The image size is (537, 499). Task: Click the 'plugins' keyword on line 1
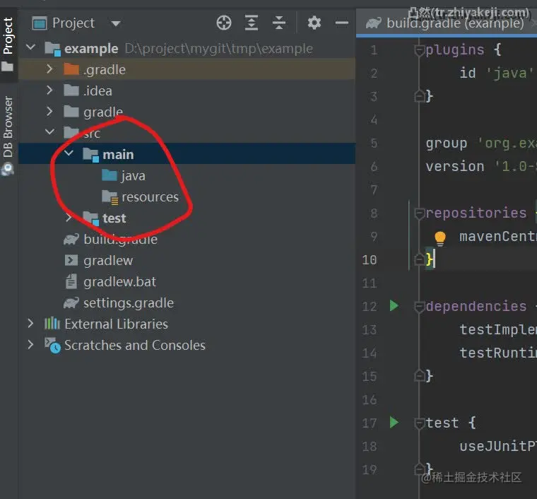(x=455, y=50)
